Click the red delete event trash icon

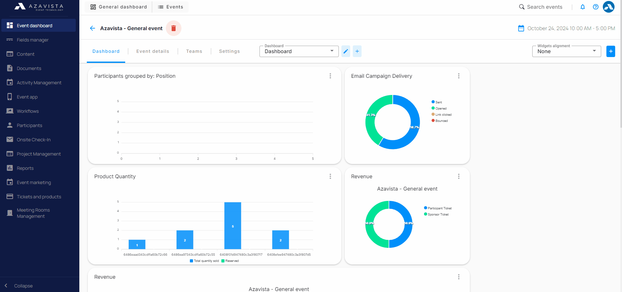(x=174, y=28)
